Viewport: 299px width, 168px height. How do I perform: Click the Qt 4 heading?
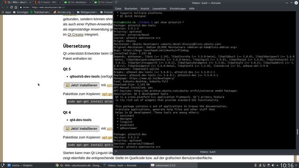coord(67,112)
